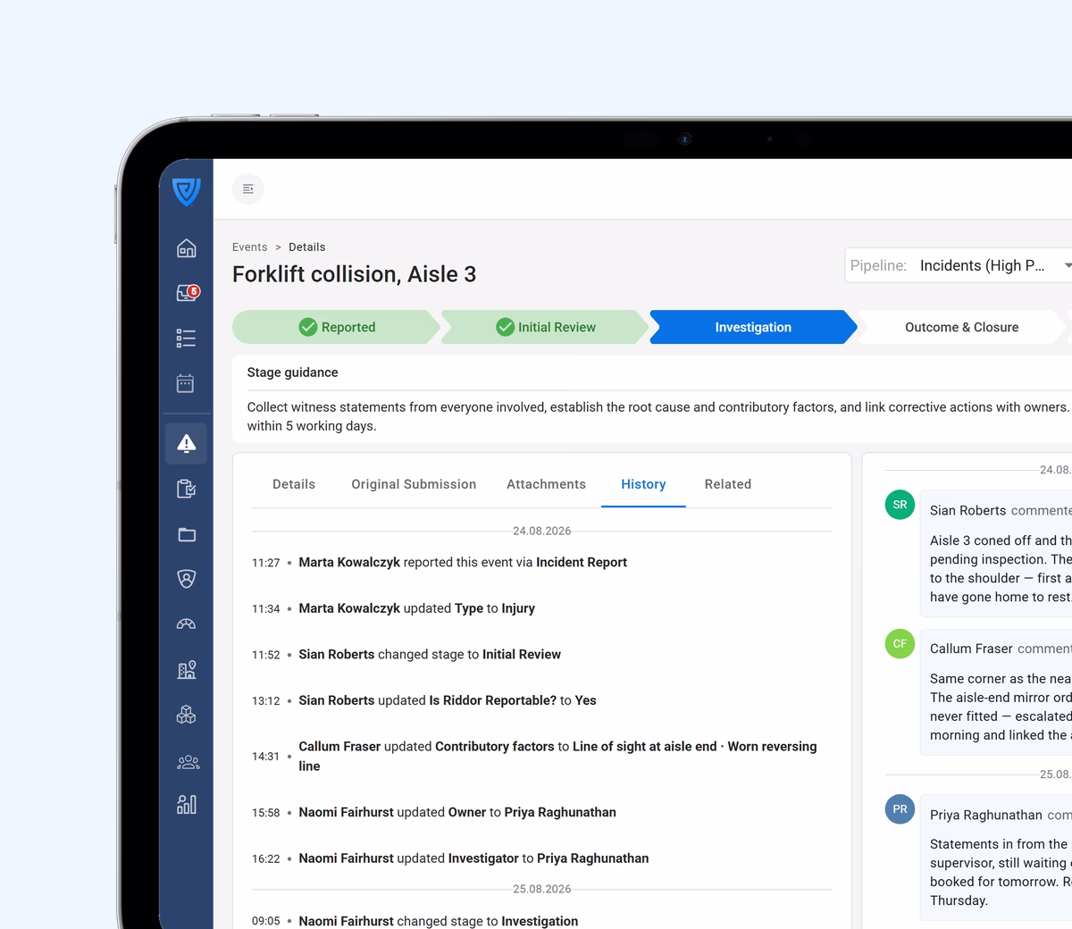The image size is (1072, 929).
Task: Open the clipboard checklist icon in sidebar
Action: pos(186,489)
